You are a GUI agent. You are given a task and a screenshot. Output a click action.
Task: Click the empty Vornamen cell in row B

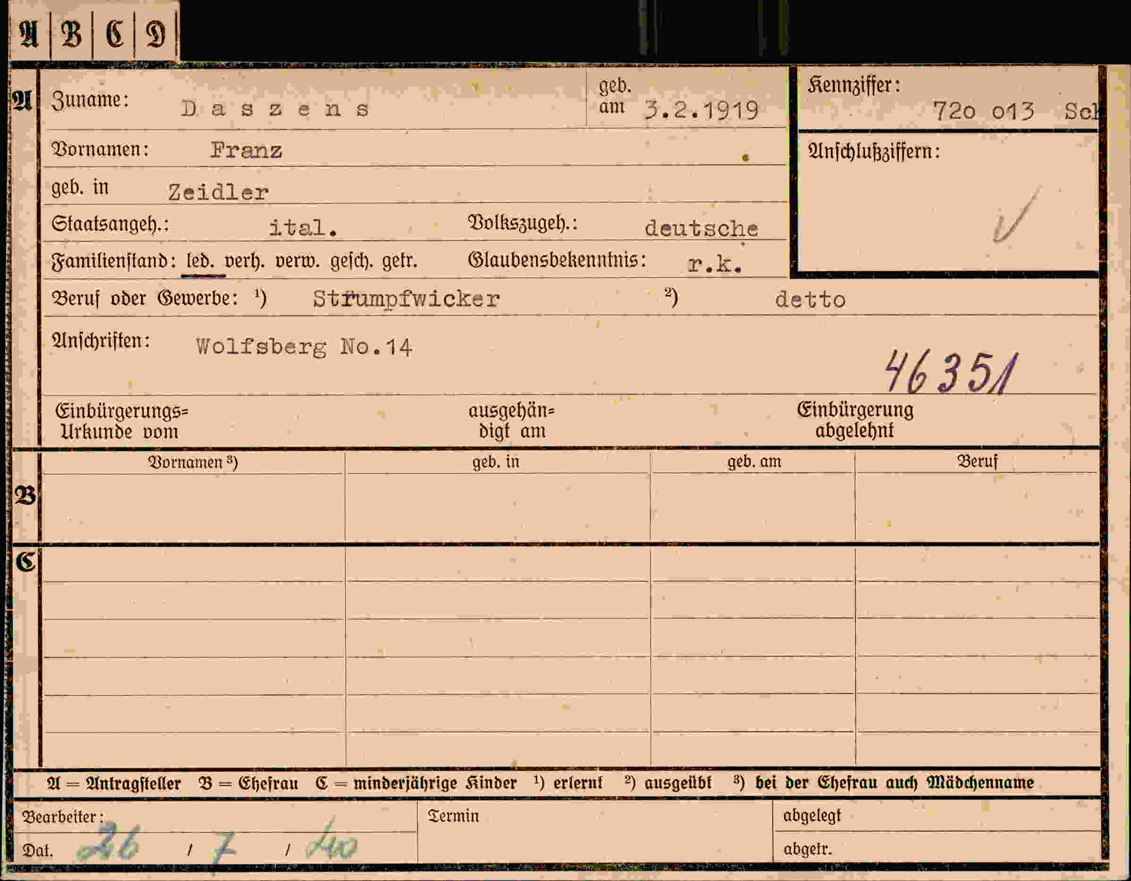coord(193,507)
